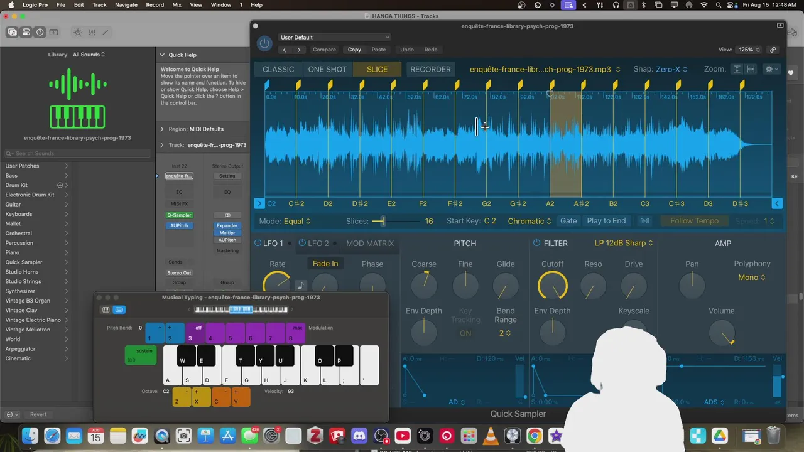Viewport: 804px width, 452px height.
Task: Click the Paste button
Action: tap(379, 50)
